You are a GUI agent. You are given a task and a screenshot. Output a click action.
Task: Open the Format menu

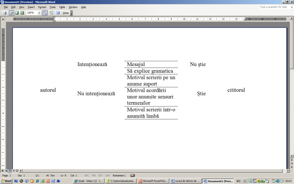[x=42, y=7]
